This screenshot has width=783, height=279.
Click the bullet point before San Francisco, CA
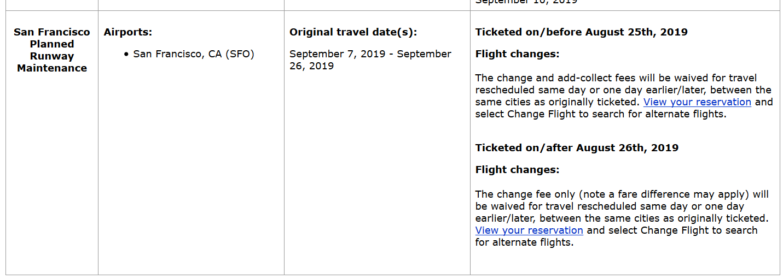126,55
